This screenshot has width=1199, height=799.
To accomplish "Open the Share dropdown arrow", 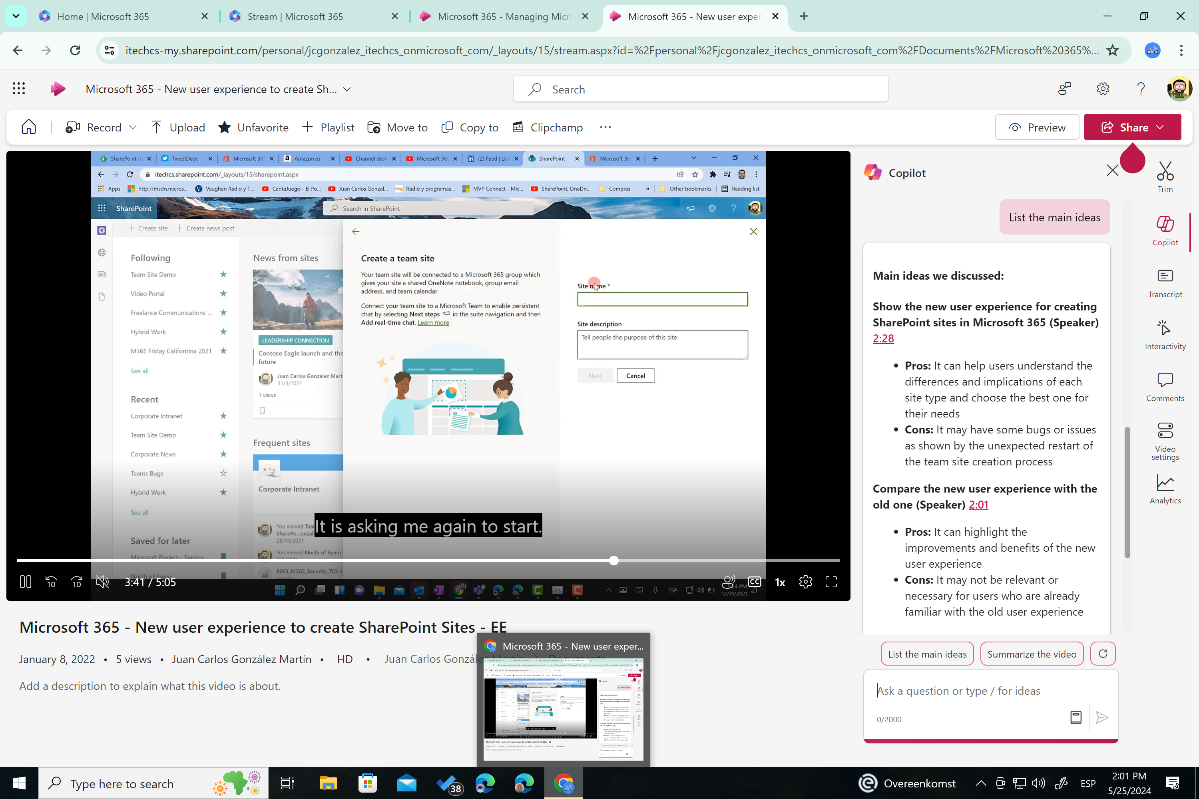I will click(1162, 127).
